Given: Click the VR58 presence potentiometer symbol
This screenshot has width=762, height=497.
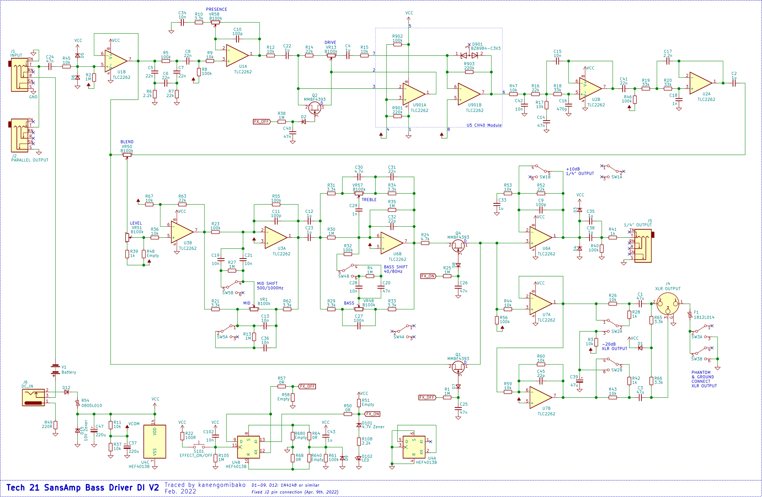Looking at the screenshot, I should [x=215, y=23].
